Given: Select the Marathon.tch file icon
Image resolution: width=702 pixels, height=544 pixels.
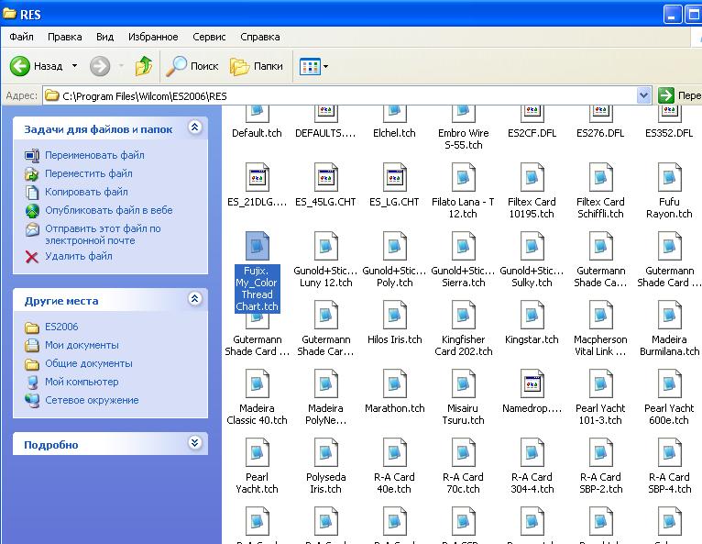Looking at the screenshot, I should tap(394, 383).
